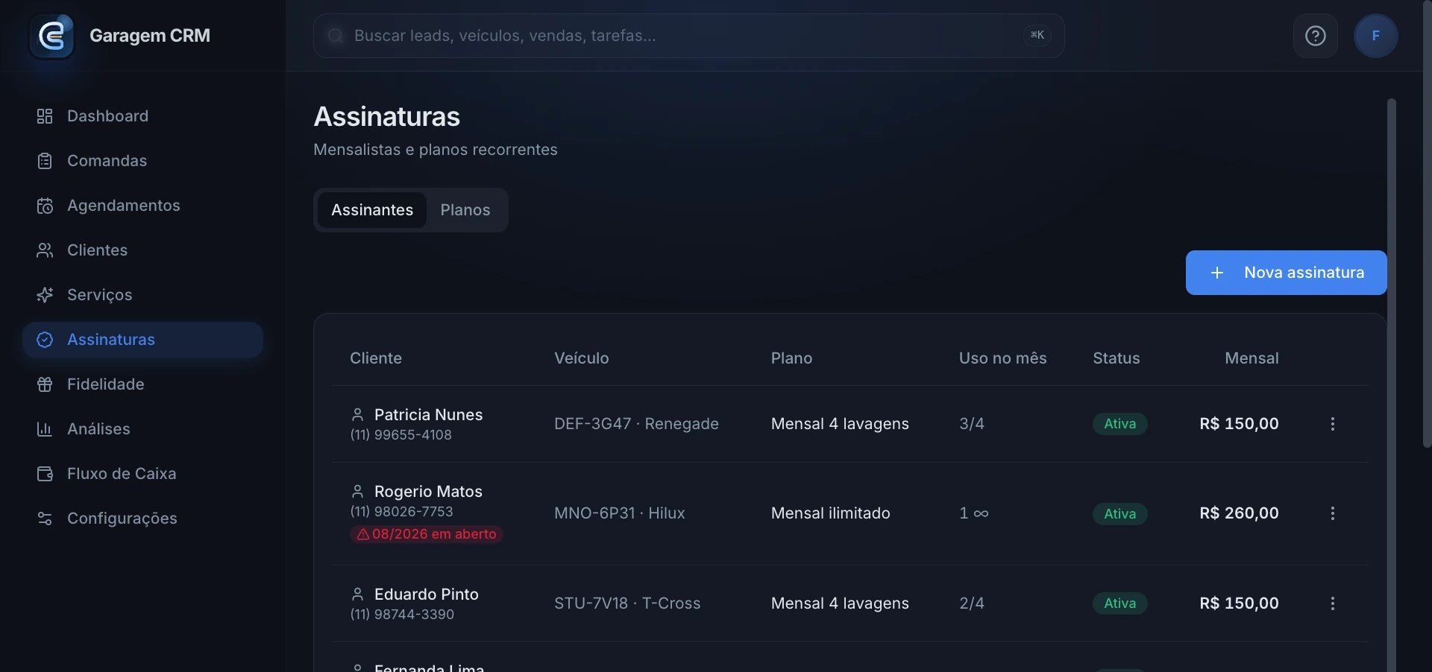Viewport: 1432px width, 672px height.
Task: Click the Nova assinatura button
Action: pyautogui.click(x=1286, y=273)
